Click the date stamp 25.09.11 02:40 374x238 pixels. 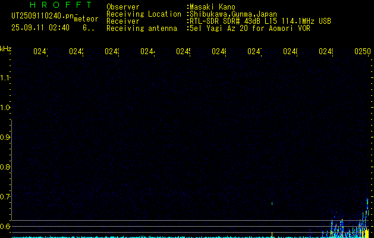pyautogui.click(x=40, y=28)
